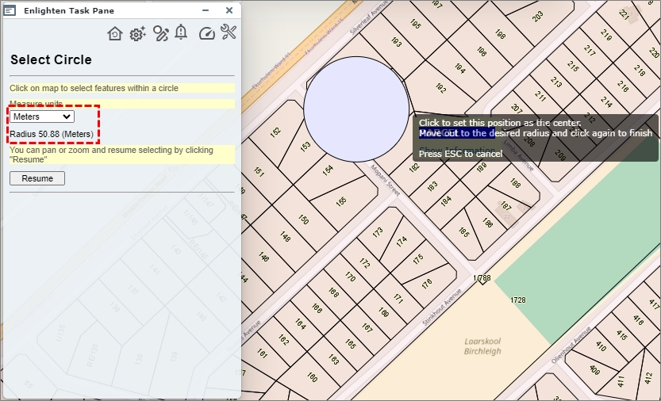
Task: Select parcel 150 on the map
Action: [x=303, y=220]
